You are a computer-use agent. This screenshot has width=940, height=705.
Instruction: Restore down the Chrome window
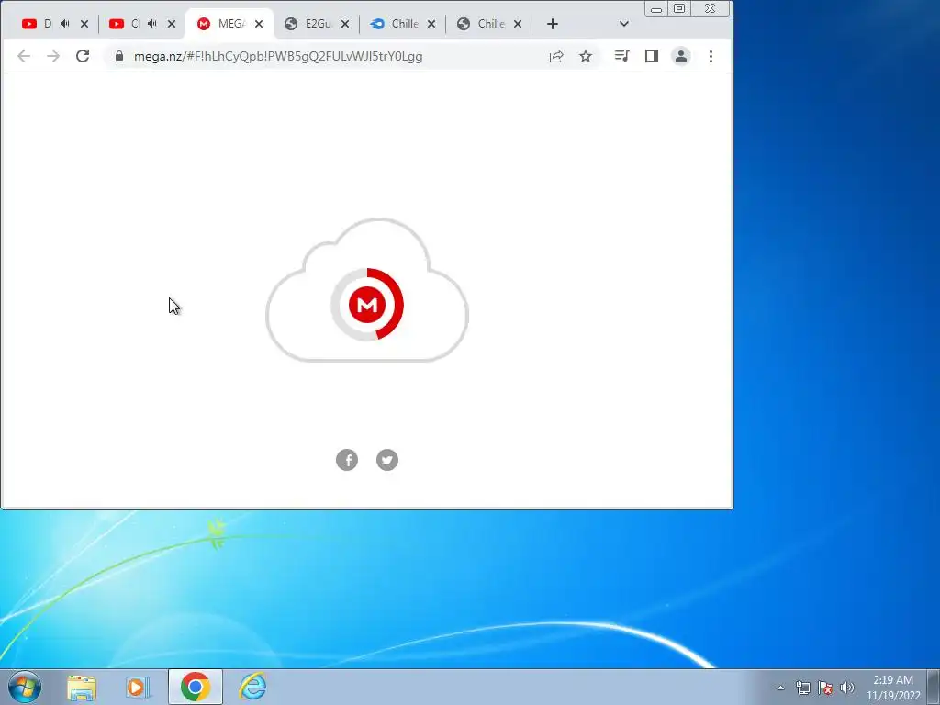[x=679, y=8]
